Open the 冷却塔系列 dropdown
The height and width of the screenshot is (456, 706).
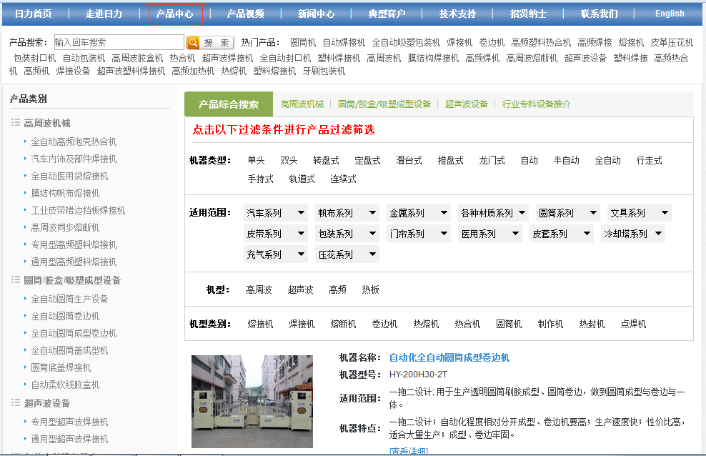pos(632,234)
